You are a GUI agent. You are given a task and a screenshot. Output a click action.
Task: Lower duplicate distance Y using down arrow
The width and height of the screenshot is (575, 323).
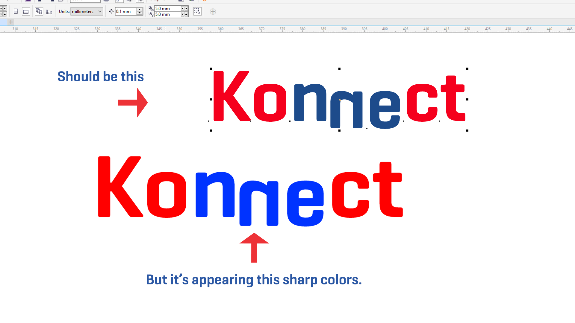click(183, 14)
